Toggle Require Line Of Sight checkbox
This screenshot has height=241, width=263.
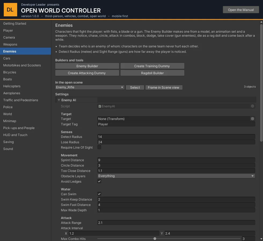click(99, 147)
